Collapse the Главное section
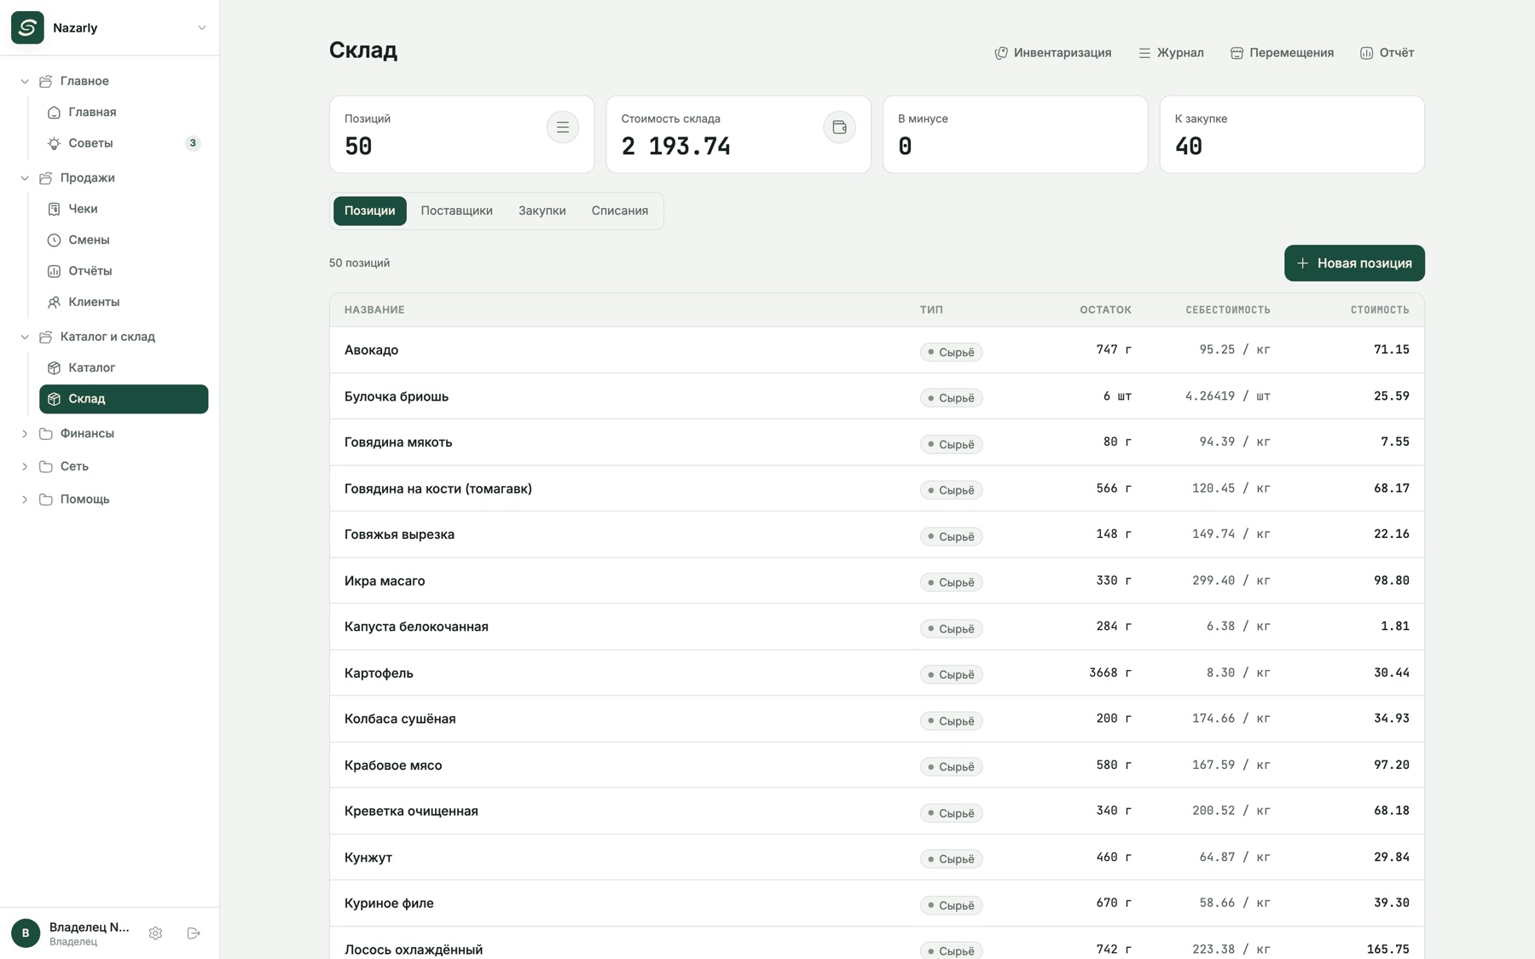The height and width of the screenshot is (959, 1535). tap(25, 81)
